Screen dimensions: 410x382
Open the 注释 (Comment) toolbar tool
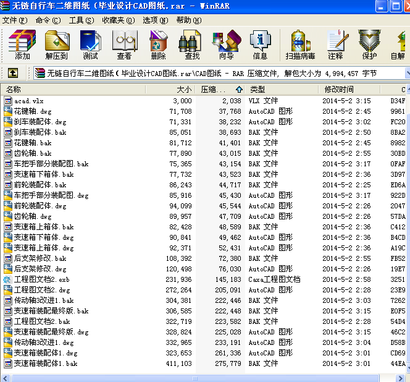tap(335, 45)
